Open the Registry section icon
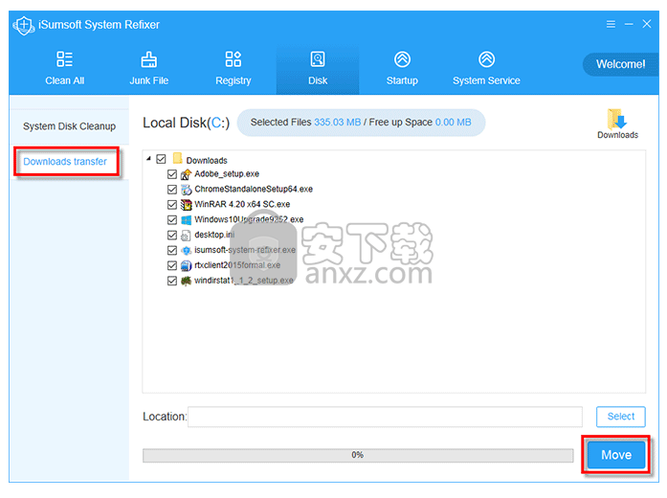Screen dimensions: 667x498 pyautogui.click(x=233, y=59)
